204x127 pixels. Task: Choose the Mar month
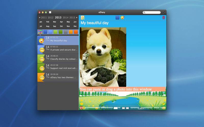55,22
